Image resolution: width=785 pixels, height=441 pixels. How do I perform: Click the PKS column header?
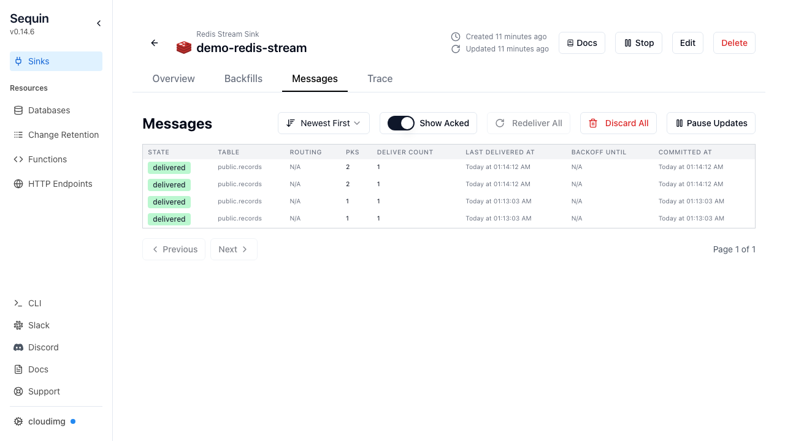[x=353, y=152]
